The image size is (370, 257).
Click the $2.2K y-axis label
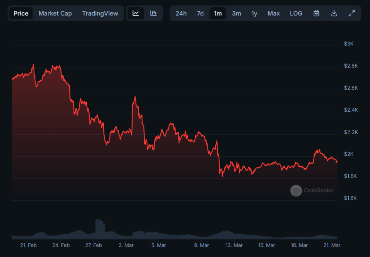click(x=351, y=132)
